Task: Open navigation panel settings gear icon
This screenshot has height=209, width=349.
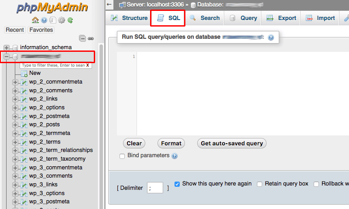Action: coord(62,20)
